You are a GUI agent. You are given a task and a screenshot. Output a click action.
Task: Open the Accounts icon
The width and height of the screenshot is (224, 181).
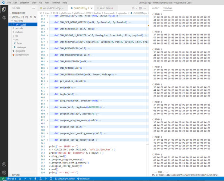point(4,164)
